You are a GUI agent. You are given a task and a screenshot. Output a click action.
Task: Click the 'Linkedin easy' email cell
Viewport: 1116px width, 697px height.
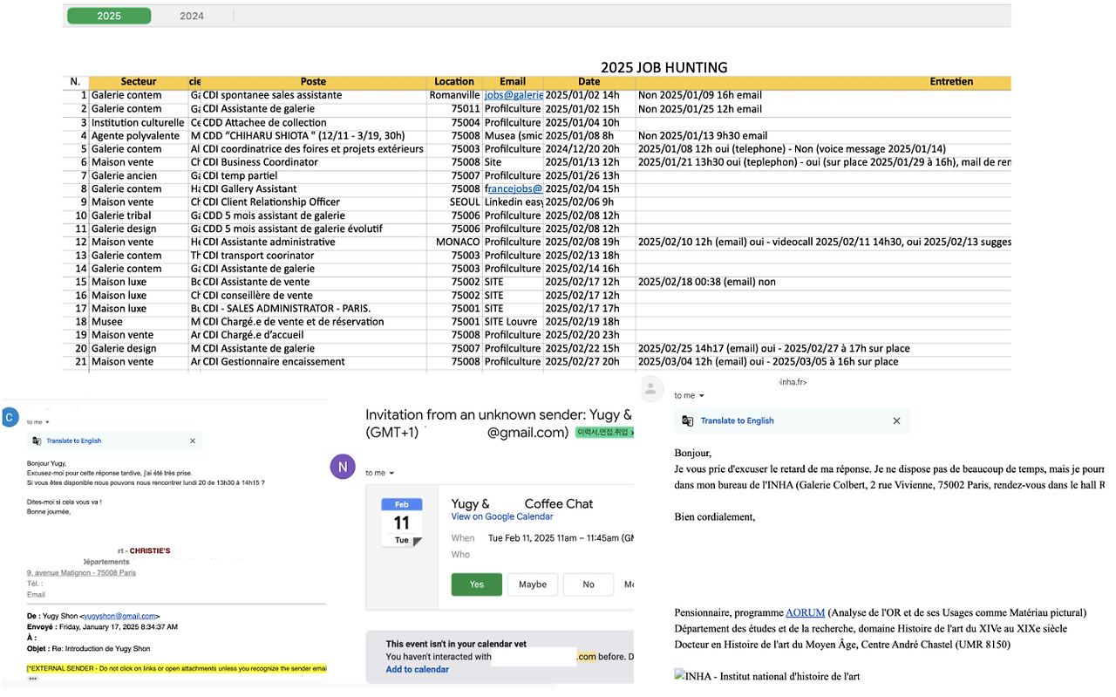(514, 202)
